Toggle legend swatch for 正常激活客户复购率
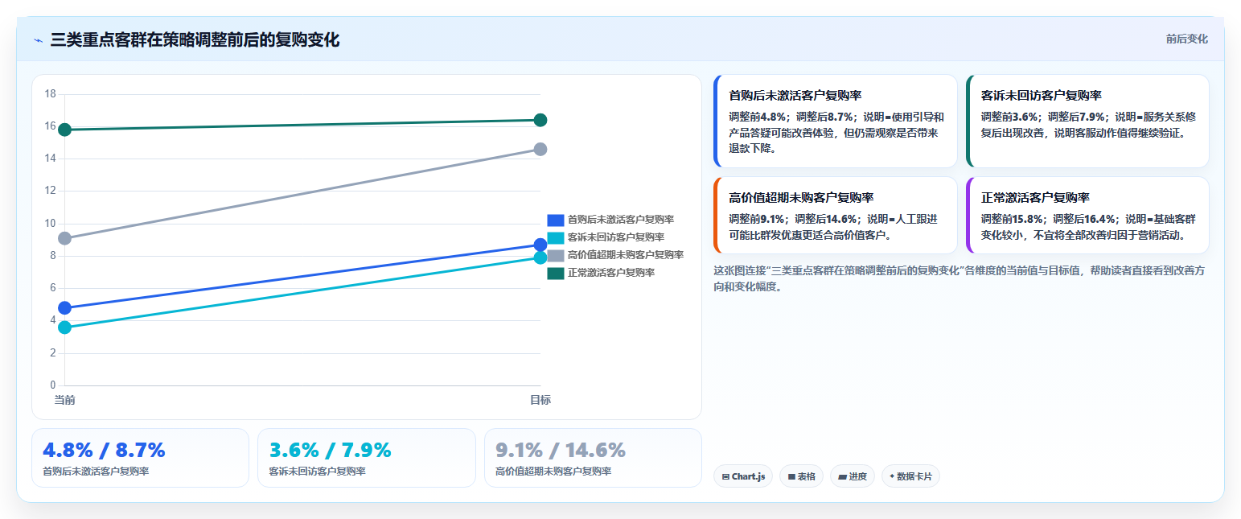 click(555, 273)
